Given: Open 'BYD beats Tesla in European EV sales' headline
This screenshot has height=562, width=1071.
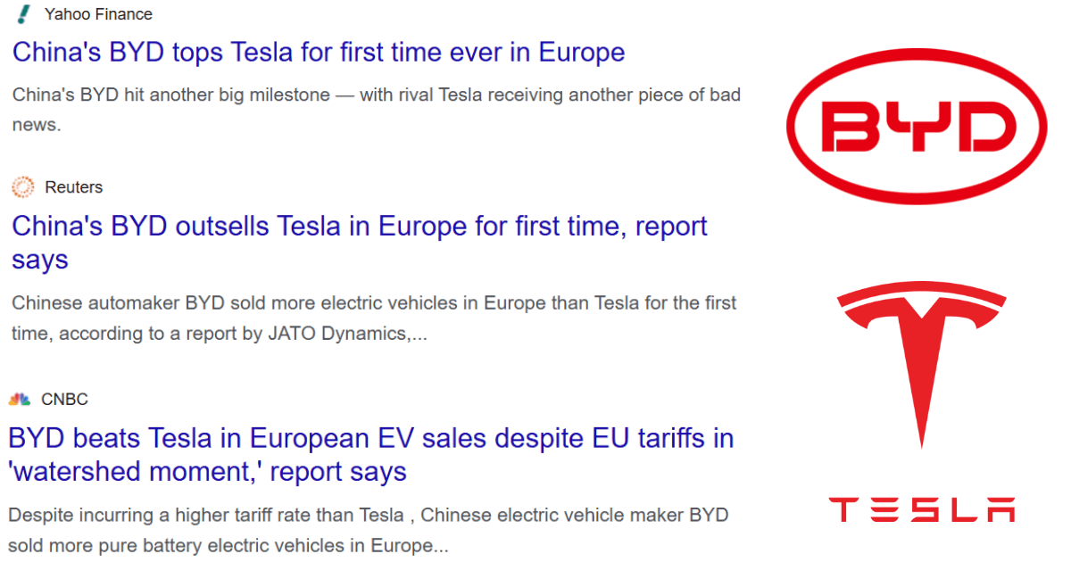Looking at the screenshot, I should (370, 454).
